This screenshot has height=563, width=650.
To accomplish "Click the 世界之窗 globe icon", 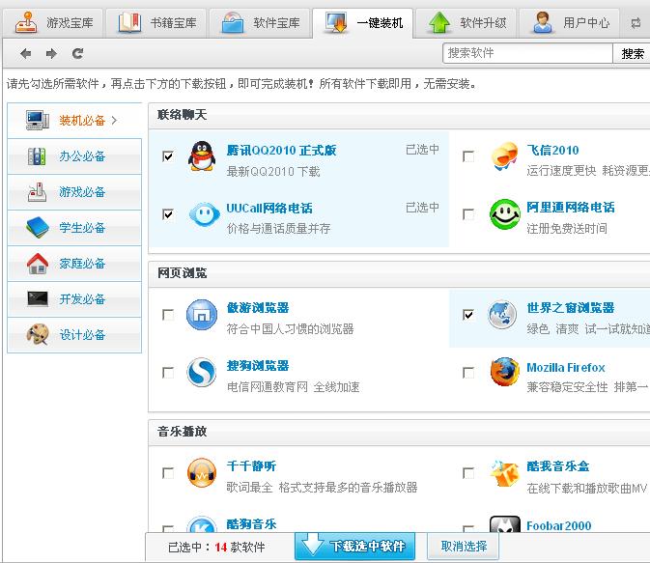I will pos(502,315).
